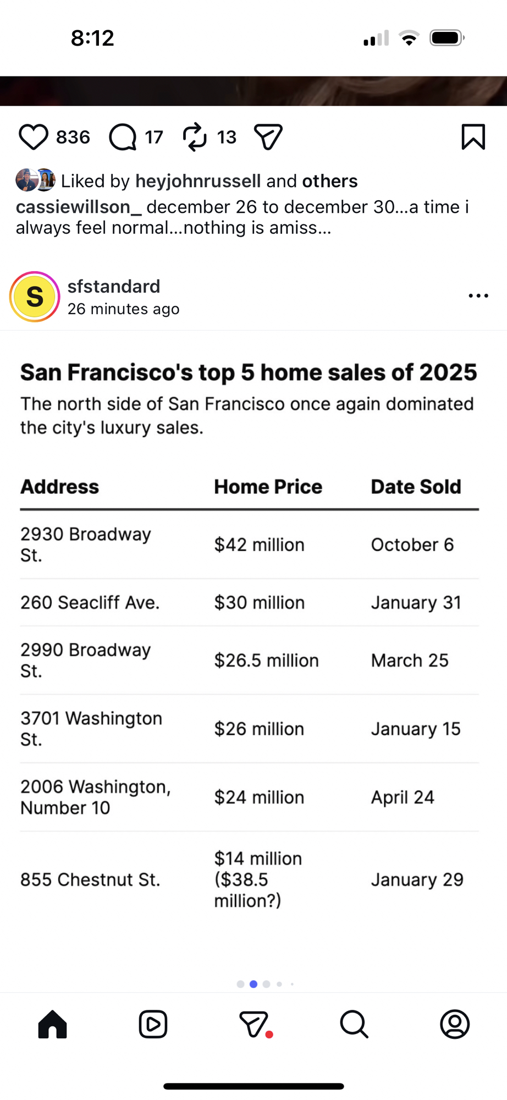Tap the liker avatars thumbnail

click(x=35, y=180)
